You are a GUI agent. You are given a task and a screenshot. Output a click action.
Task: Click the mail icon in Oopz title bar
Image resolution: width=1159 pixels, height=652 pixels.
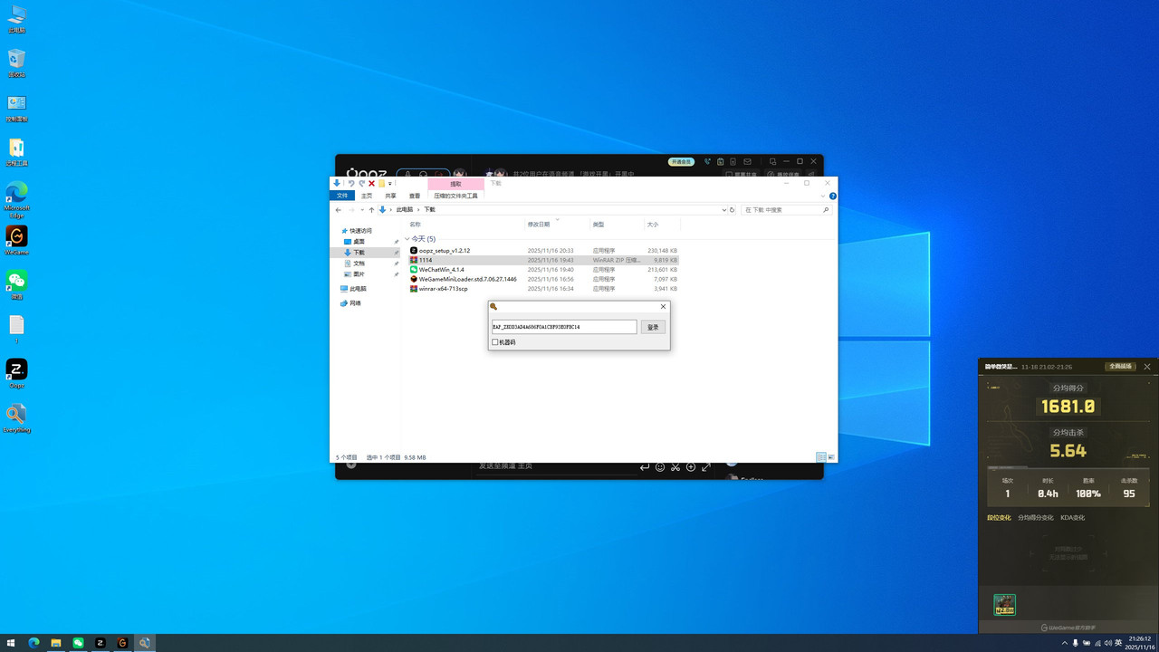pyautogui.click(x=747, y=161)
